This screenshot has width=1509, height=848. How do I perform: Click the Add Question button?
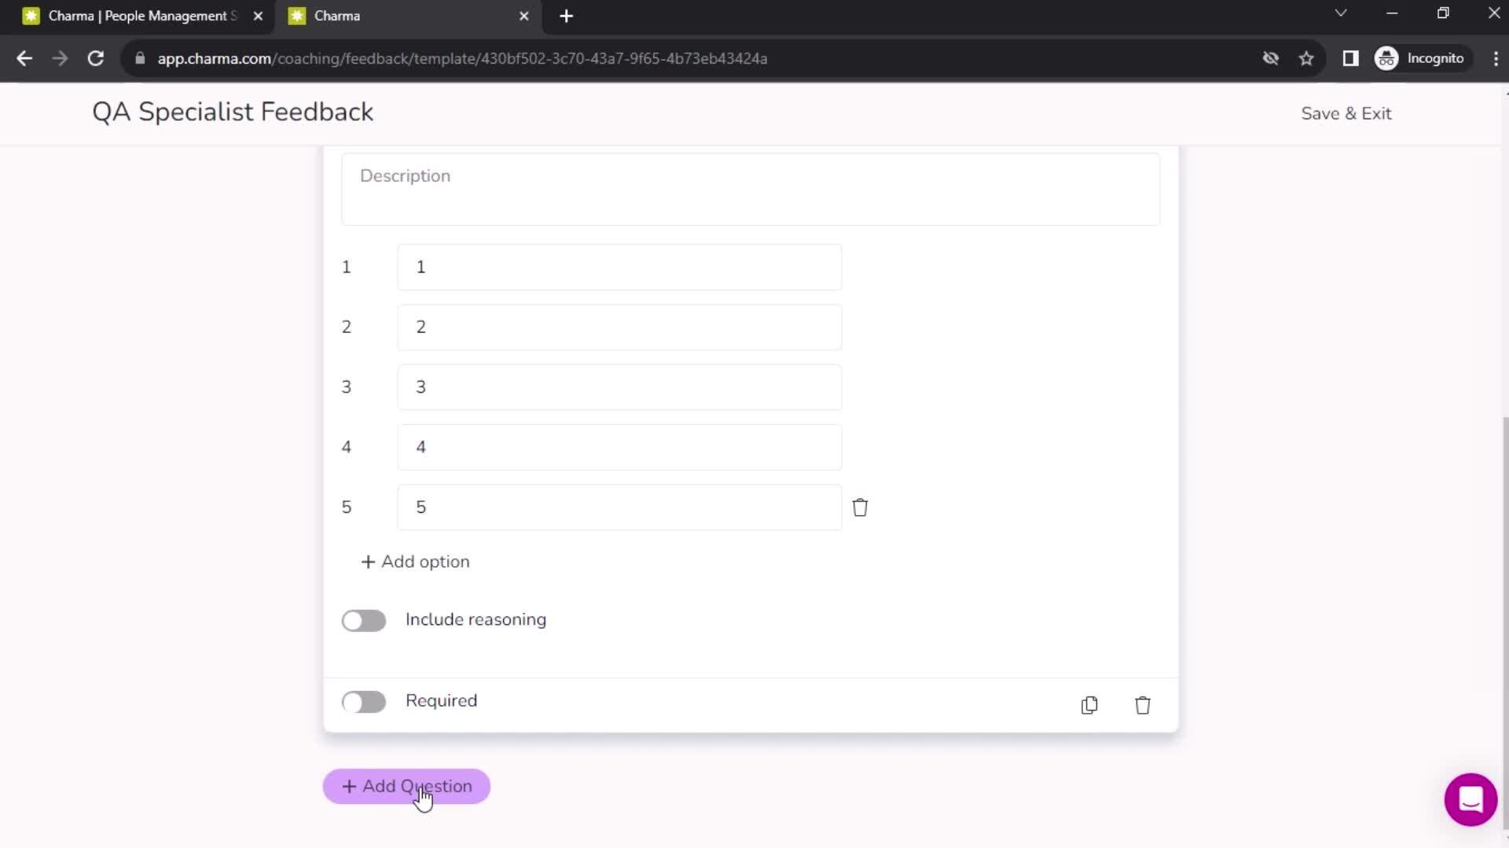(x=406, y=786)
